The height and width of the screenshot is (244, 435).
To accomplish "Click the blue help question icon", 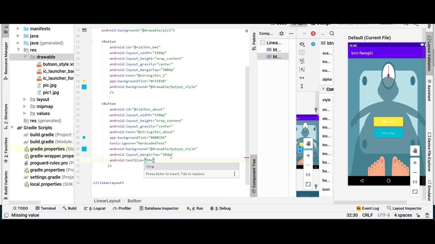I will (313, 44).
